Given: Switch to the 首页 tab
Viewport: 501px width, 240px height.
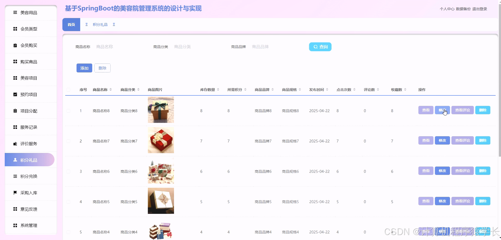Looking at the screenshot, I should (71, 25).
